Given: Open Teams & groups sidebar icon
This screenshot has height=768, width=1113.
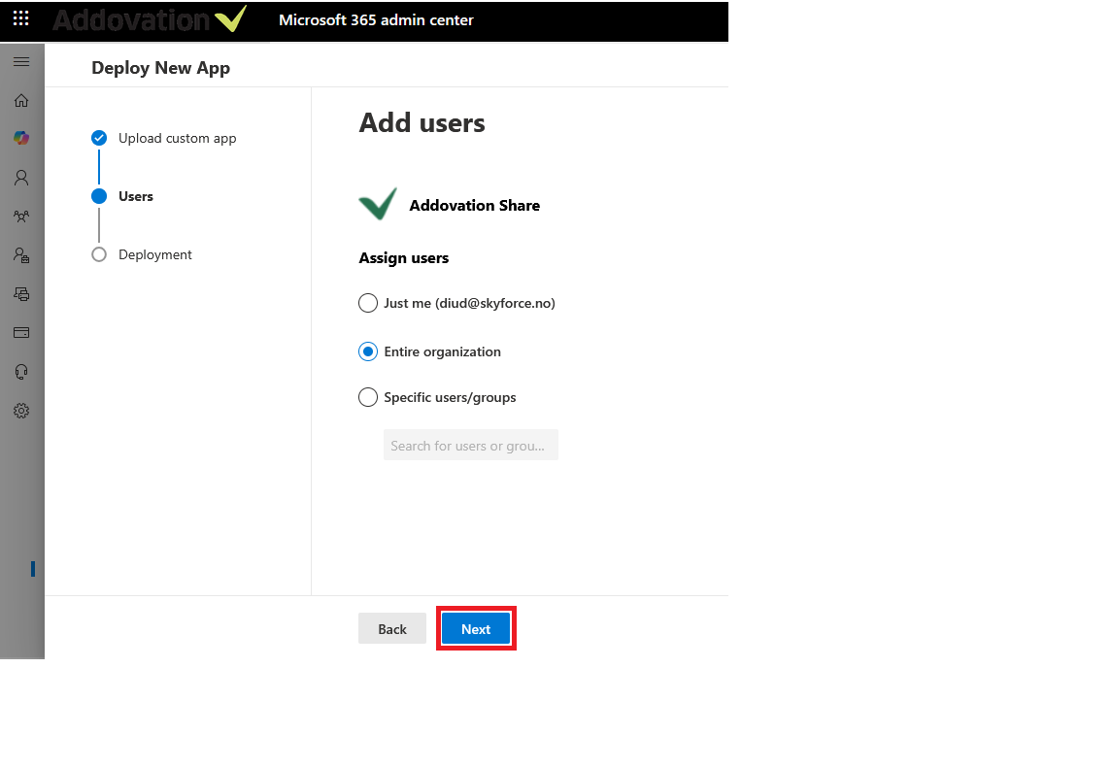Looking at the screenshot, I should [x=21, y=217].
